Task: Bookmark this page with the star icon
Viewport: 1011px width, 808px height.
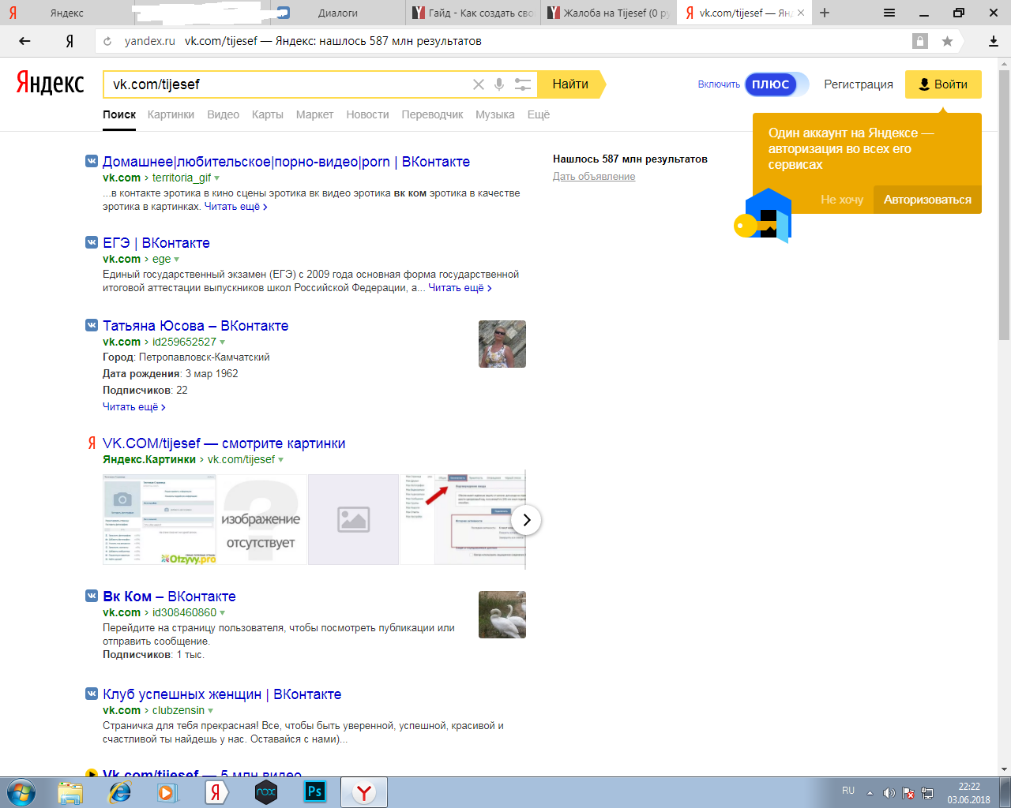Action: pyautogui.click(x=947, y=41)
